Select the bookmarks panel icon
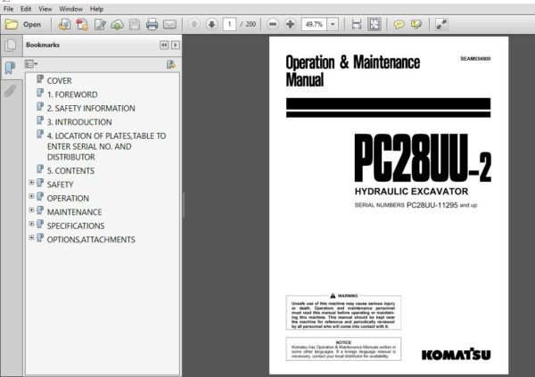 pos(10,68)
